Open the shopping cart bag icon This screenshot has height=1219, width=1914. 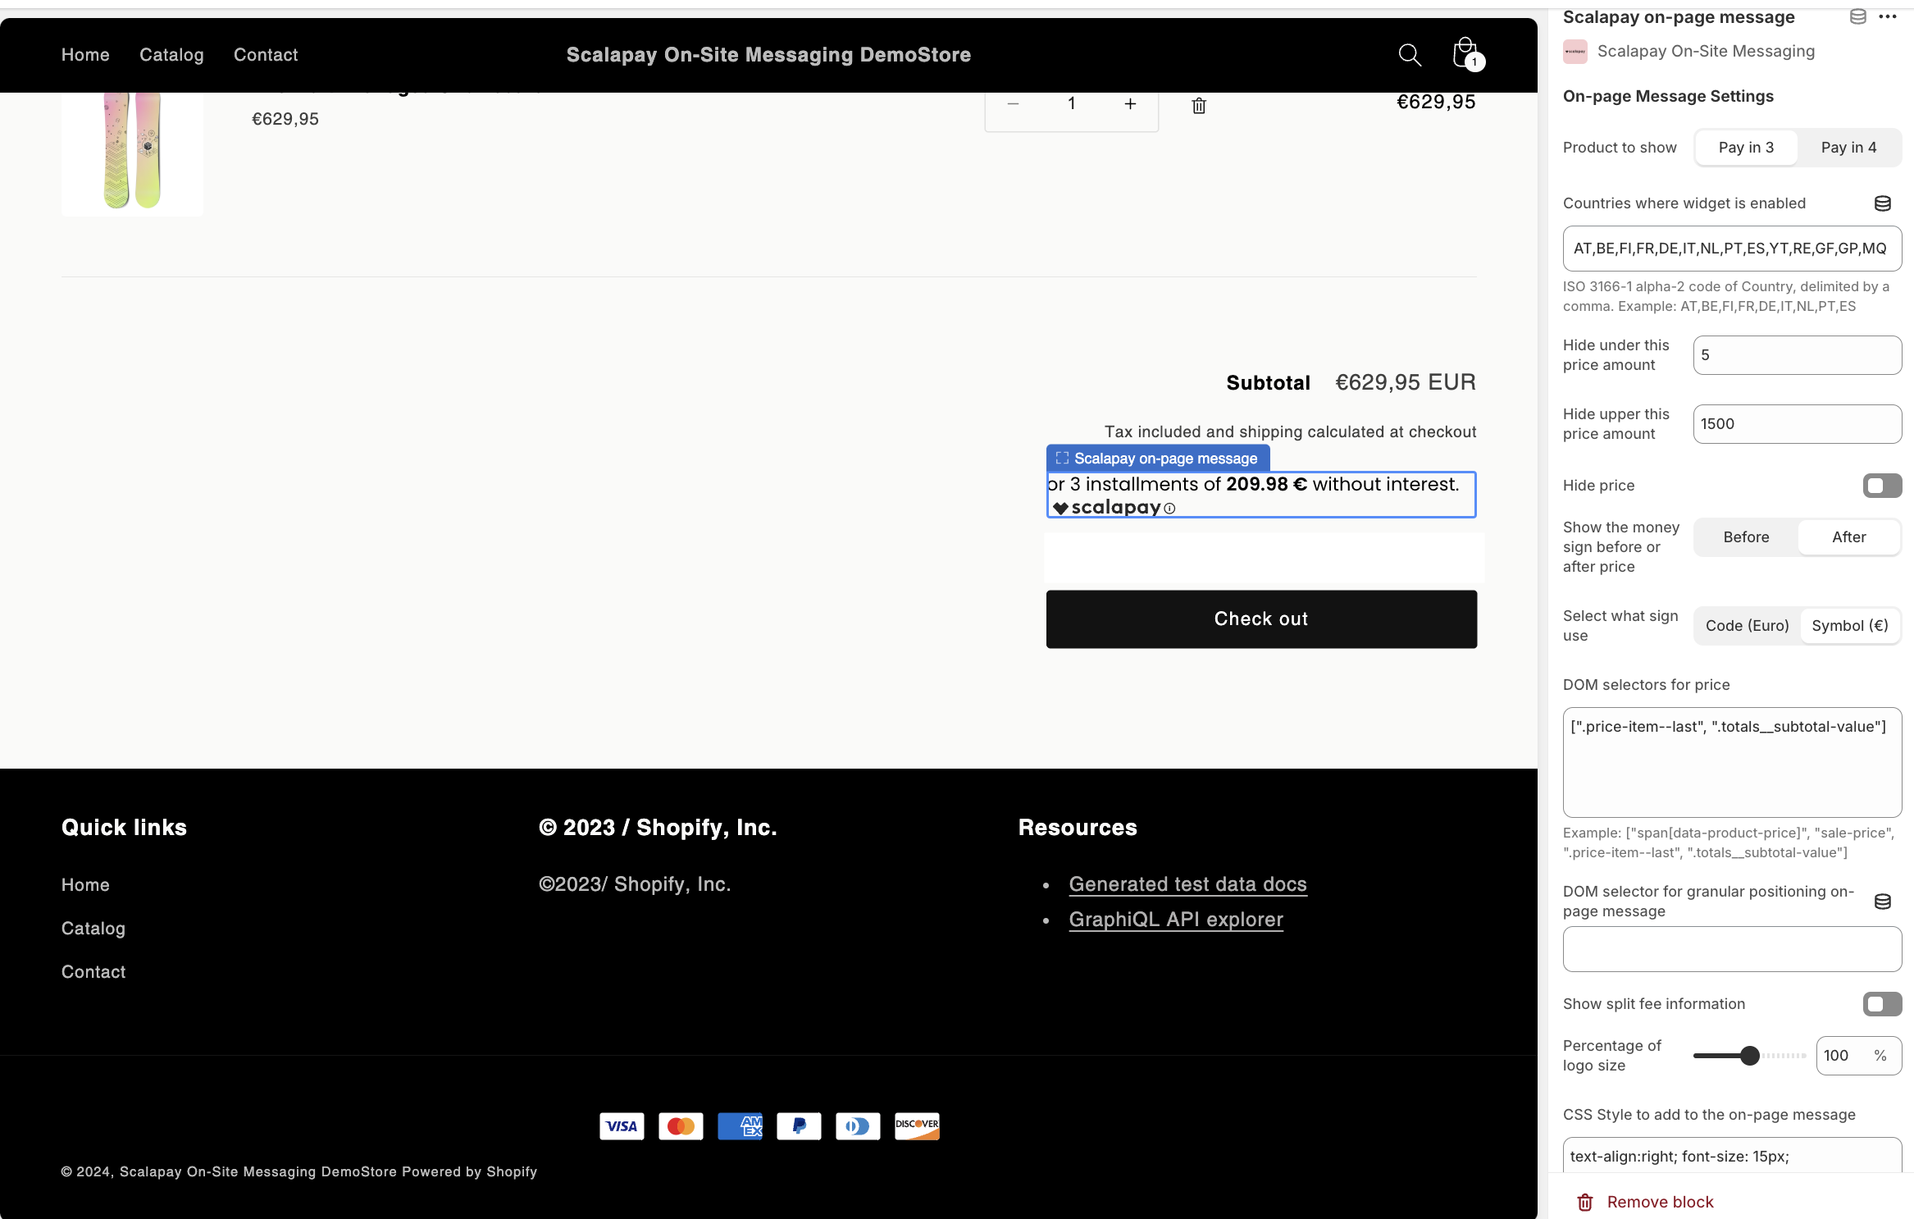tap(1465, 54)
